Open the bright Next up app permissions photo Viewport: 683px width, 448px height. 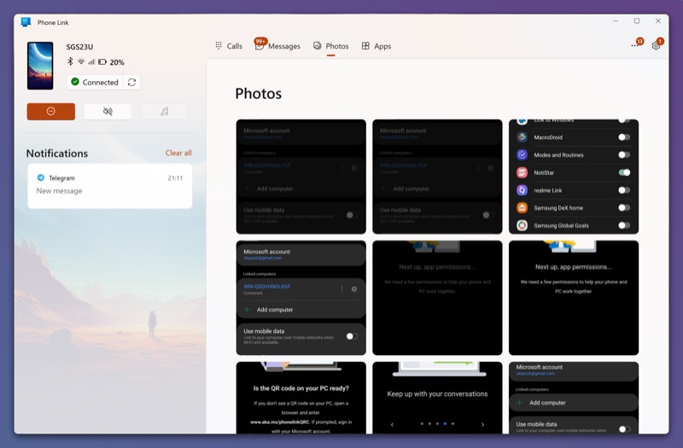[x=574, y=297]
